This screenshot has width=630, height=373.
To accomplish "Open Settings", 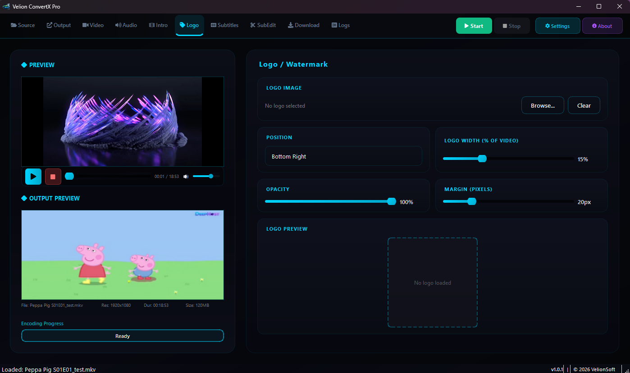I will click(557, 26).
